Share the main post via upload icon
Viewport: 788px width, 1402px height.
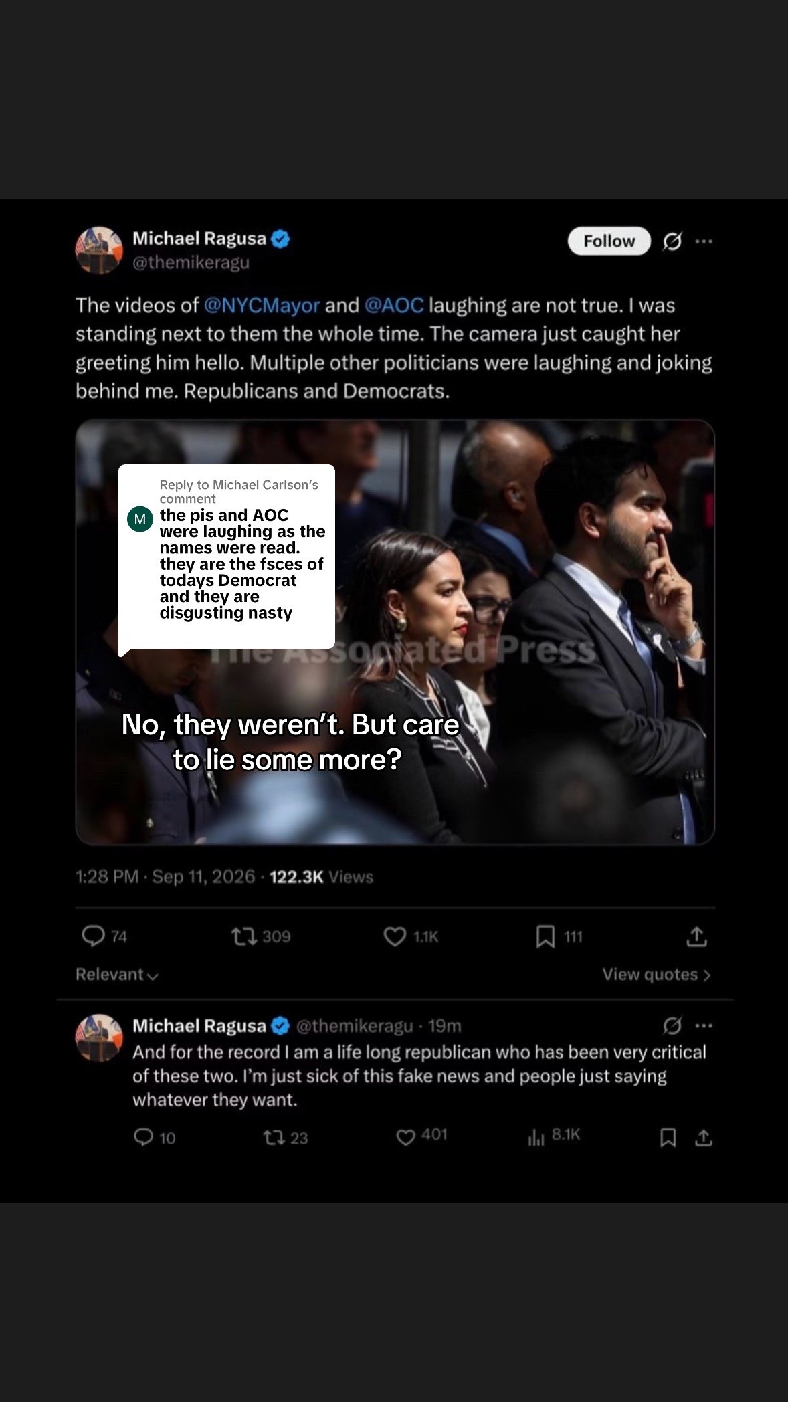pyautogui.click(x=696, y=936)
